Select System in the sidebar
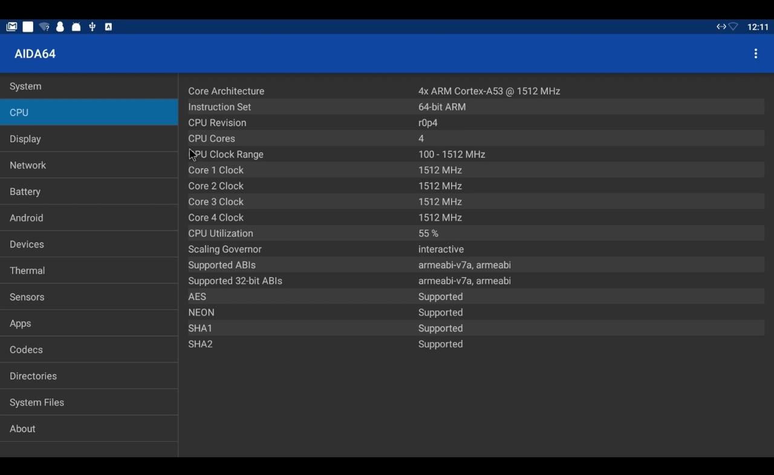774x475 pixels. [89, 87]
